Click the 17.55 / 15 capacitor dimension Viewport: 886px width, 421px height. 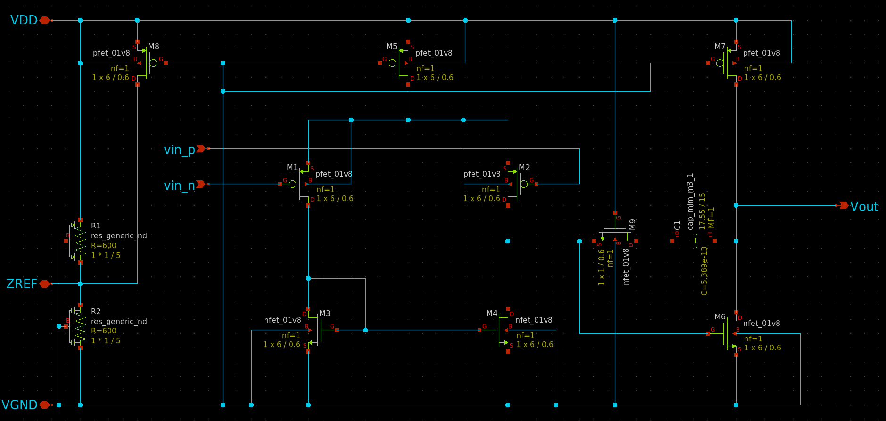(x=703, y=211)
